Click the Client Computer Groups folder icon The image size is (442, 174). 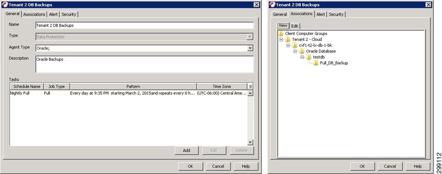point(281,34)
